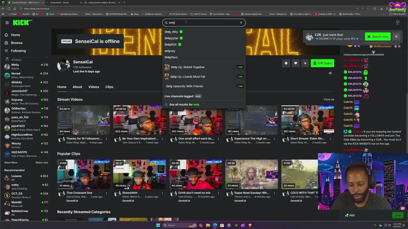
Task: Open the Windows Start menu
Action: [x=158, y=226]
